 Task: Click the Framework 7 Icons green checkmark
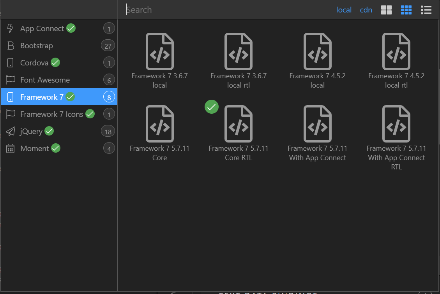coord(90,114)
